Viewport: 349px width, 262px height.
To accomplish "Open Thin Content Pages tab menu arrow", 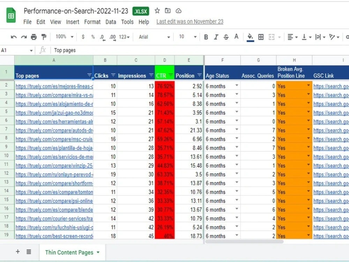I will 98,253.
